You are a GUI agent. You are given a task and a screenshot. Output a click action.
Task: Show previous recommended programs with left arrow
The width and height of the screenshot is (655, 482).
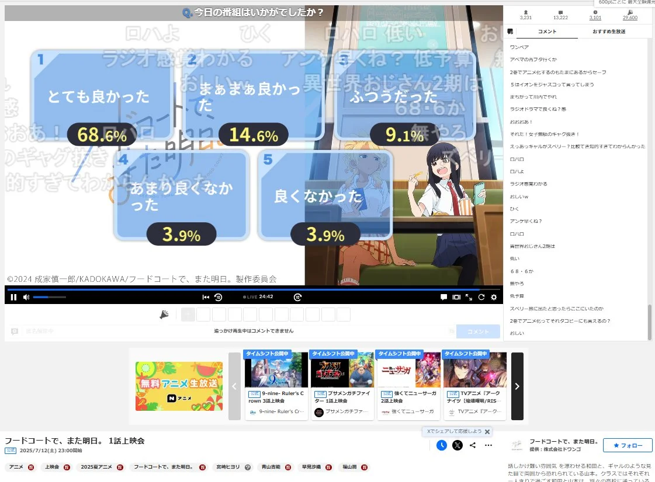[234, 386]
